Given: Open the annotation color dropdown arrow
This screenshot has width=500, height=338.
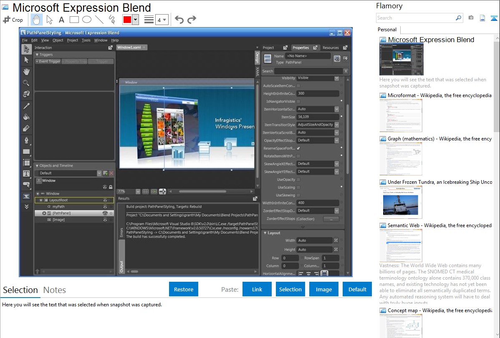Looking at the screenshot, I should click(x=136, y=20).
